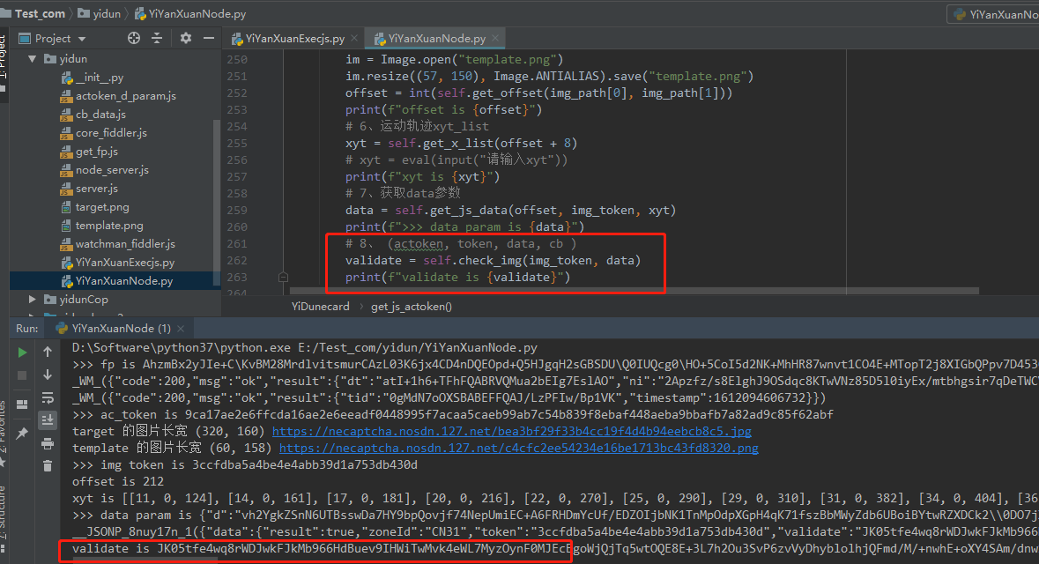Click the line 262 check_img code
The height and width of the screenshot is (564, 1039).
pos(493,261)
